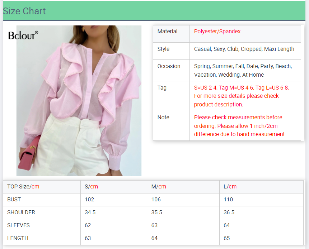Select the Occasion row label
The width and height of the screenshot is (309, 249).
point(169,66)
